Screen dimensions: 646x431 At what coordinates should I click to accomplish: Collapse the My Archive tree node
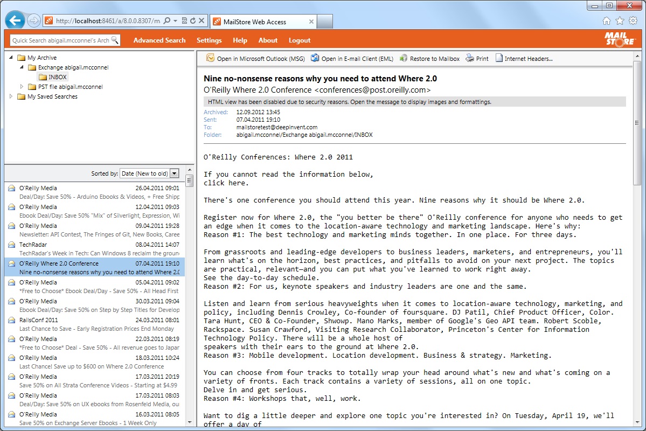11,57
